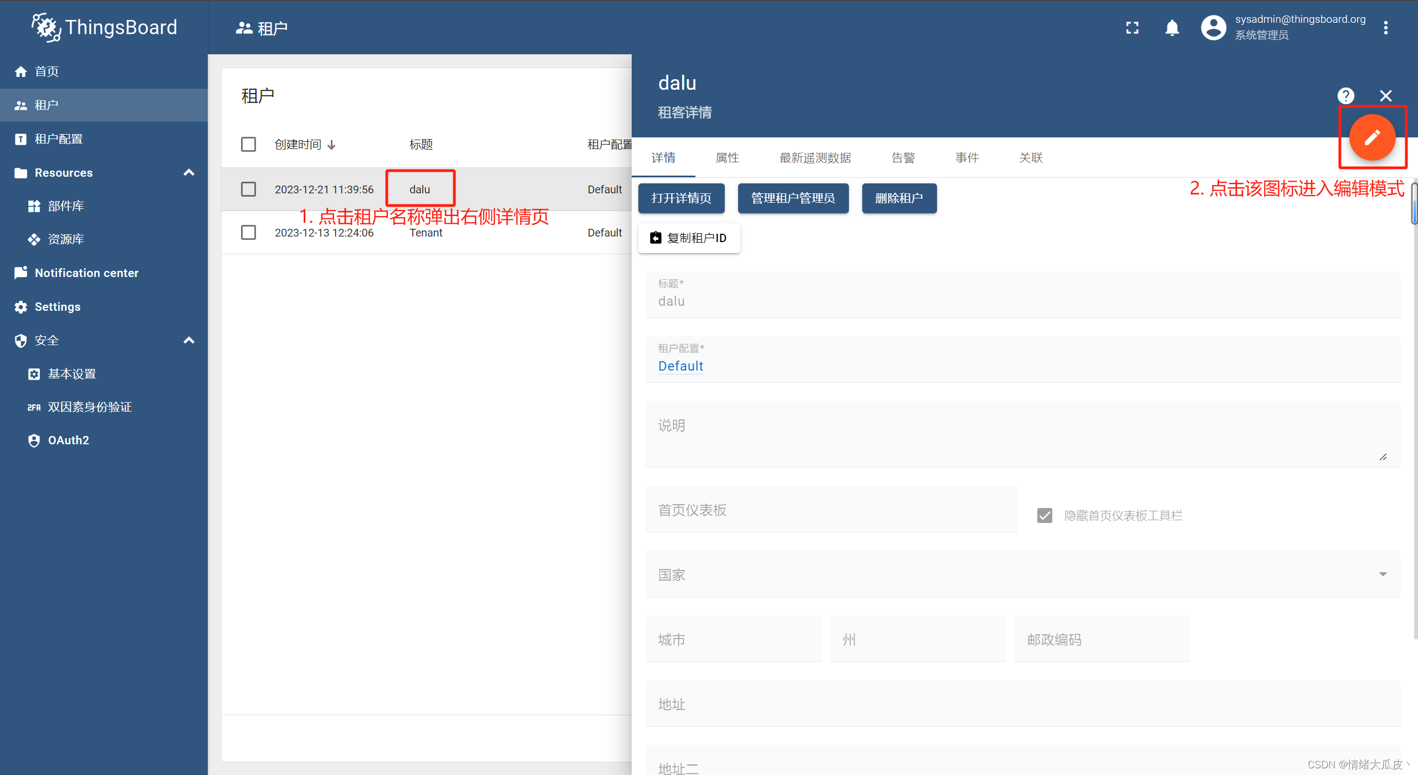Screen dimensions: 1418x775
Task: Go to 首页 in sidebar
Action: click(x=104, y=71)
